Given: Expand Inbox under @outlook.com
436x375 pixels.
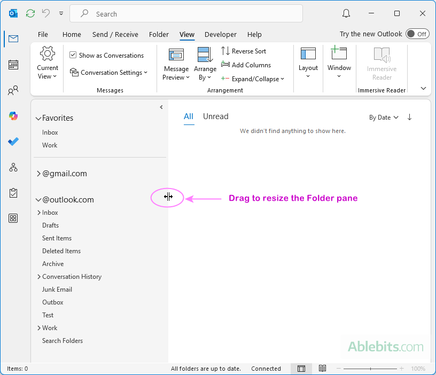Looking at the screenshot, I should click(39, 213).
